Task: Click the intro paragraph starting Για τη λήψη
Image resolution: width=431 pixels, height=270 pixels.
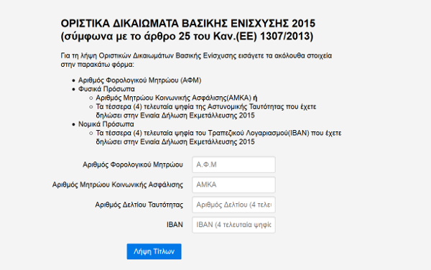Action: (x=196, y=60)
